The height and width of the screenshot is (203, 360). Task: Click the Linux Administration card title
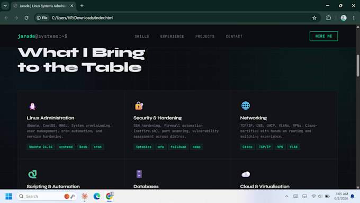pos(50,118)
